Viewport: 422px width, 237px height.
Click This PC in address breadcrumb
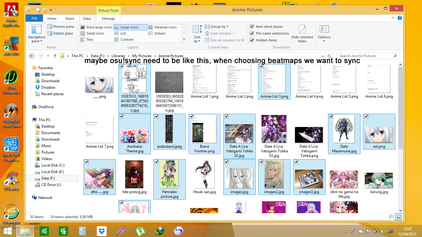pyautogui.click(x=77, y=56)
